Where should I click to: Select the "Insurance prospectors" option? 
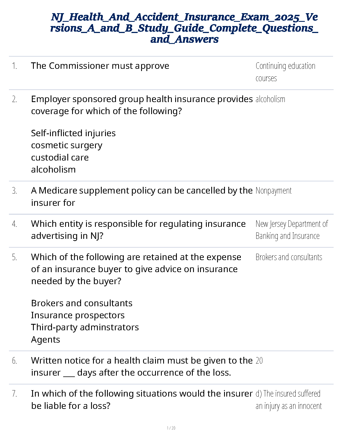click(x=78, y=315)
